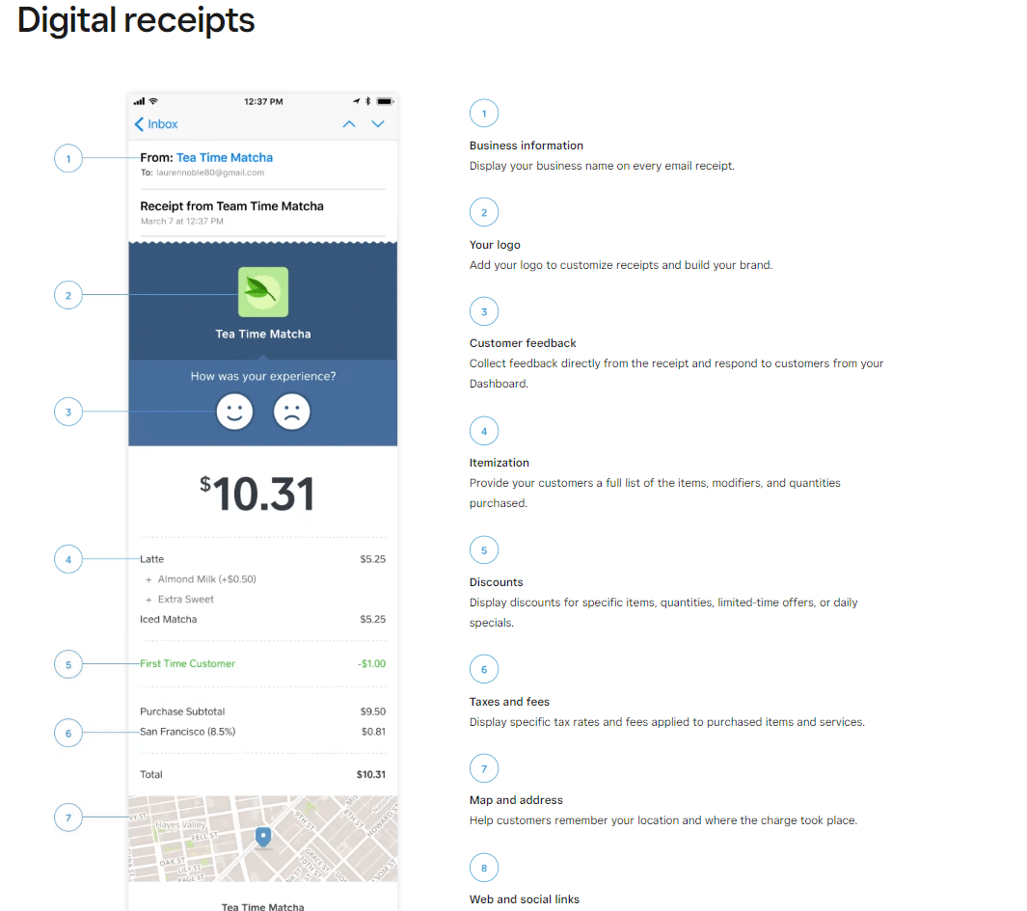Screen dimensions: 1027x911
Task: Click the $9.50 subtotal value
Action: 373,711
